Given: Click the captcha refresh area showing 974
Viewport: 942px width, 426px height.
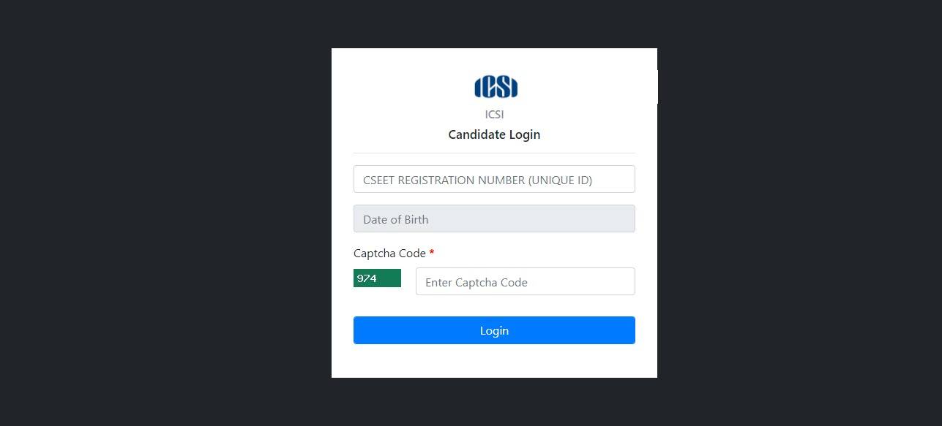Looking at the screenshot, I should (377, 278).
